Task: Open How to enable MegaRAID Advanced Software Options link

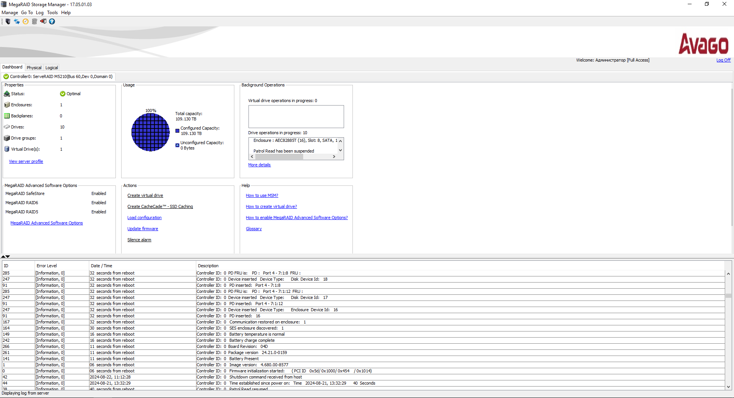Action: [297, 218]
